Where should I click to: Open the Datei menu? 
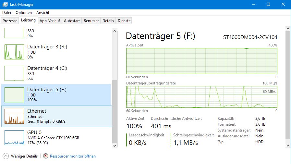(6, 13)
